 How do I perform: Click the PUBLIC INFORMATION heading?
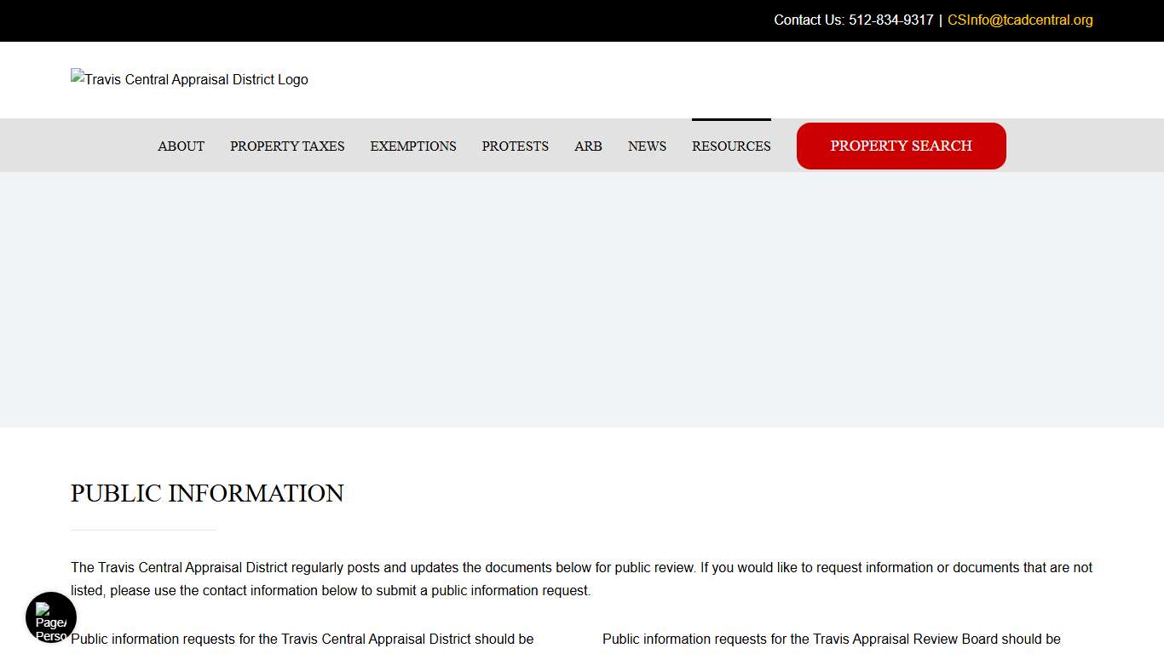(207, 494)
